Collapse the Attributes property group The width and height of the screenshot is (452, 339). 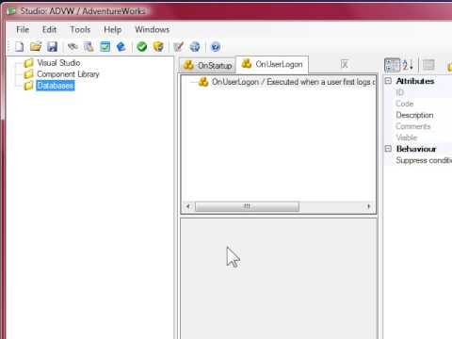tap(388, 81)
